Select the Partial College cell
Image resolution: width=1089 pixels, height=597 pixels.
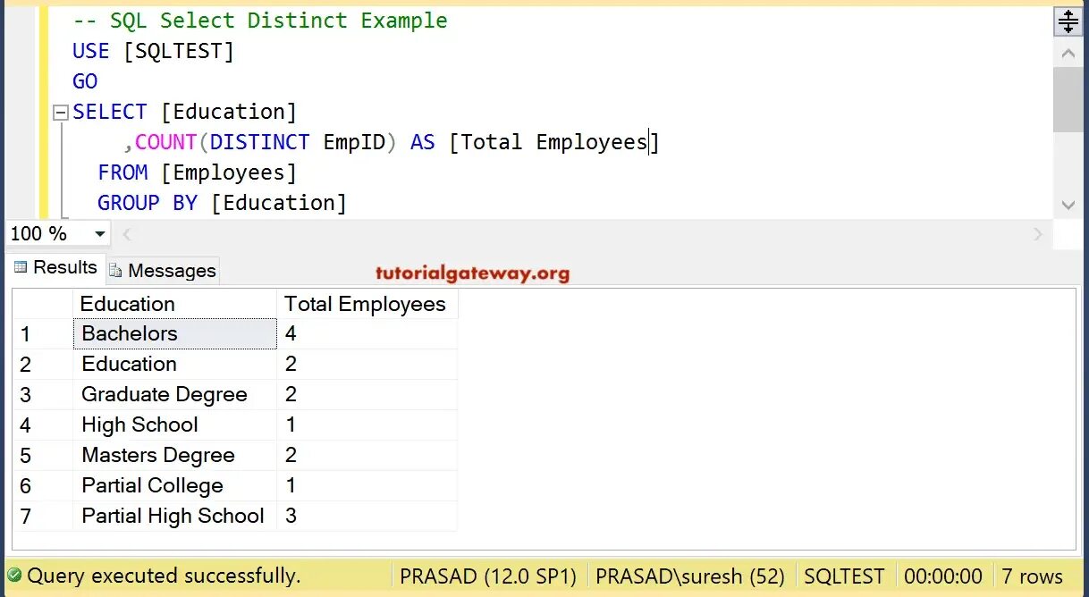click(x=174, y=485)
